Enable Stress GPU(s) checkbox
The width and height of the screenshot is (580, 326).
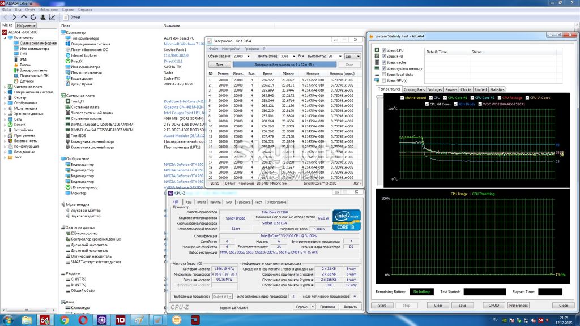tap(383, 80)
